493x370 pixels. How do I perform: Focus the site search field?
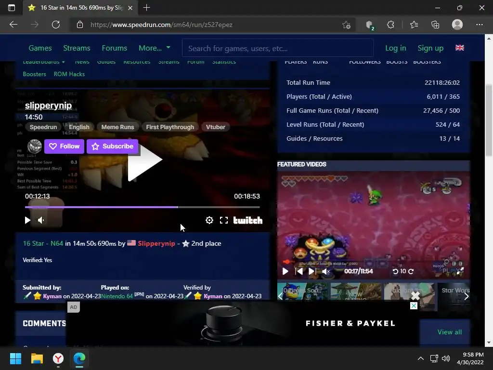tap(278, 48)
